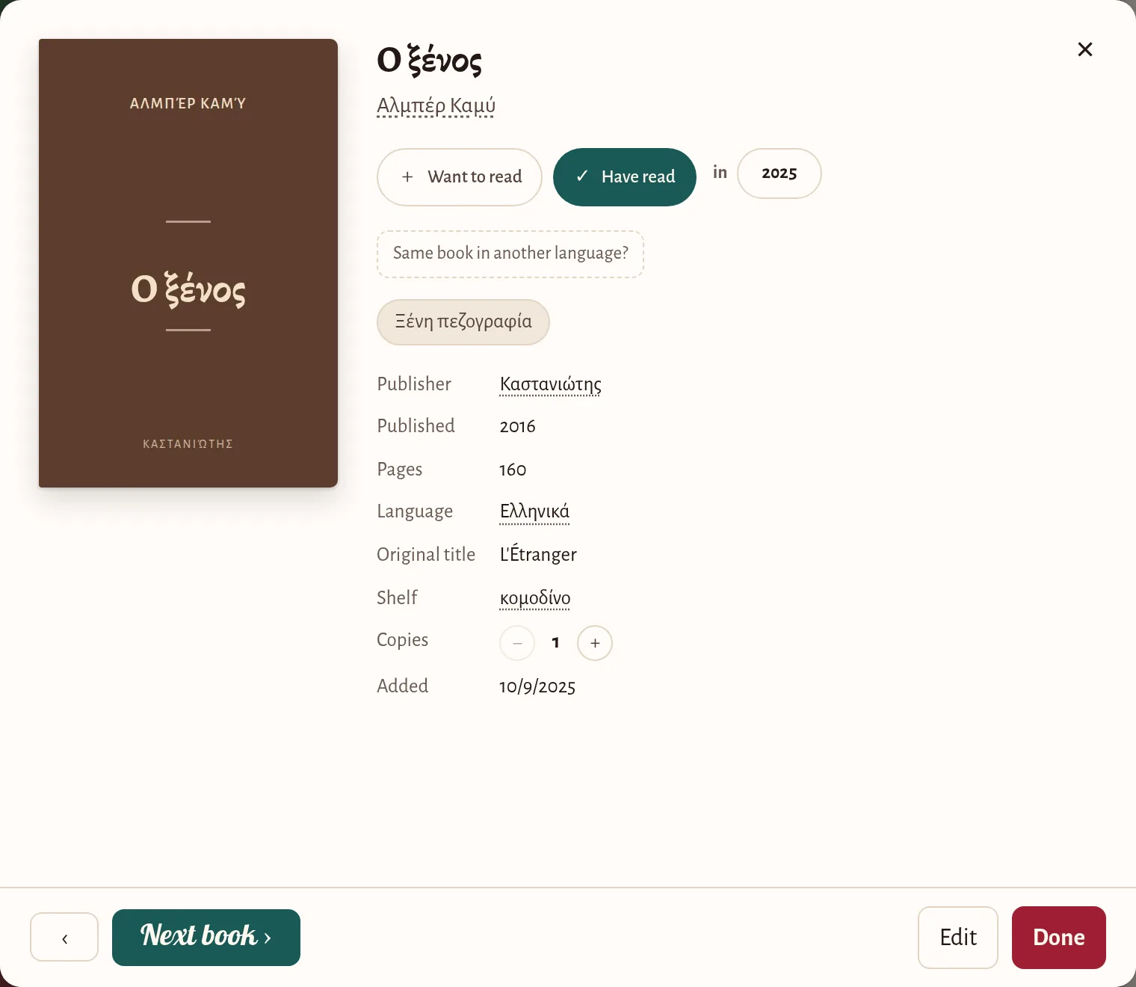Click the book title Ο ξένος heading

point(430,61)
